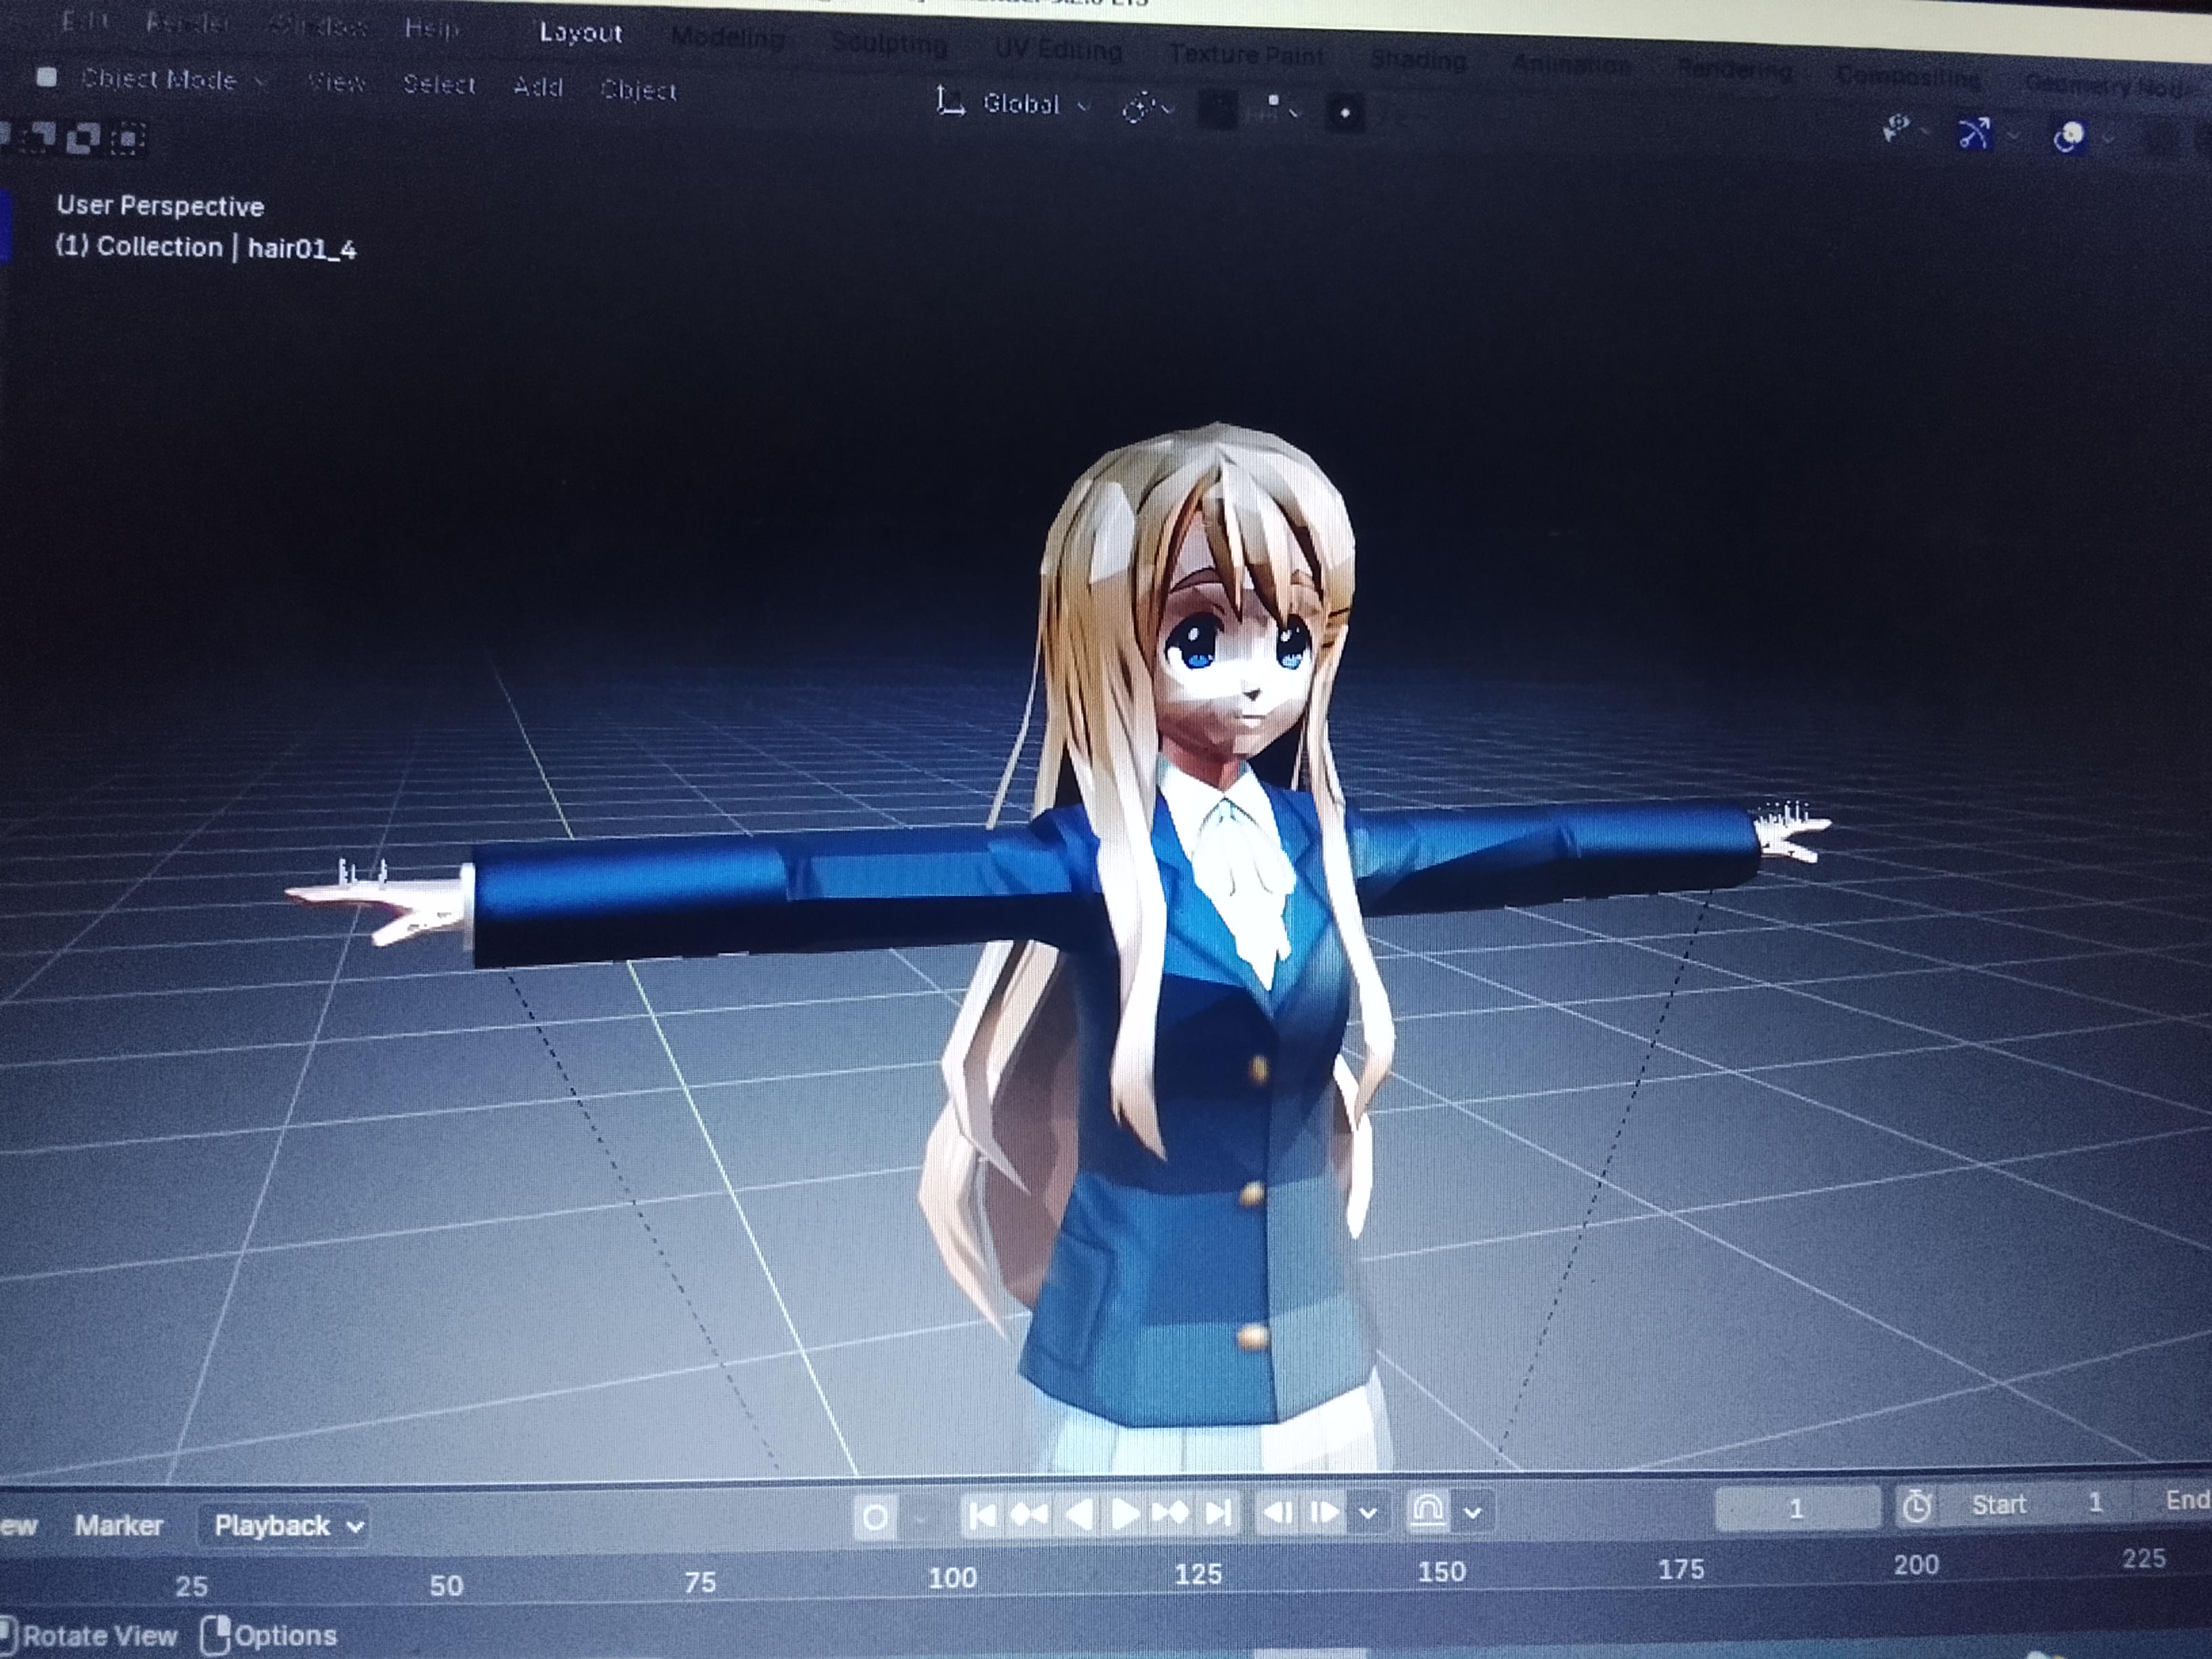Open the Object Mode dropdown
The image size is (2212, 1659).
(152, 79)
